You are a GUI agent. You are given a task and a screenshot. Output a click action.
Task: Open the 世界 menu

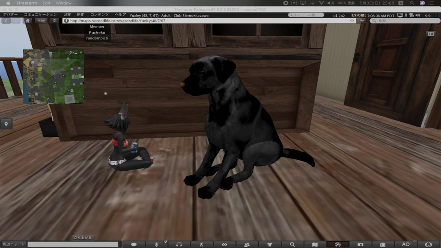pos(67,15)
